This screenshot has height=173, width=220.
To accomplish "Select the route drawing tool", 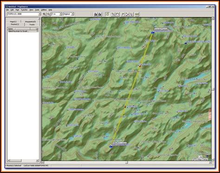I will pos(127,14).
